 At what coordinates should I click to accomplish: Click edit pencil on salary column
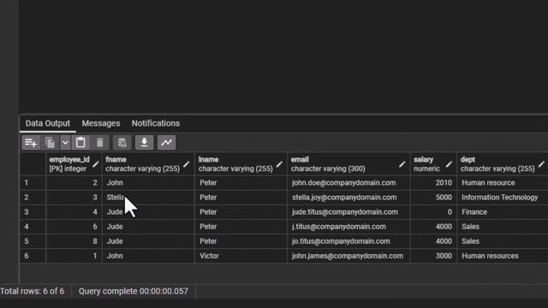pyautogui.click(x=449, y=164)
